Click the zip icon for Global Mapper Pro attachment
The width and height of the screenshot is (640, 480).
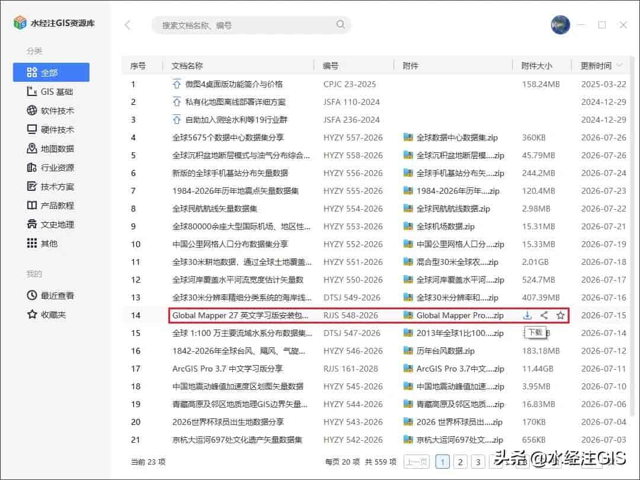(x=408, y=315)
